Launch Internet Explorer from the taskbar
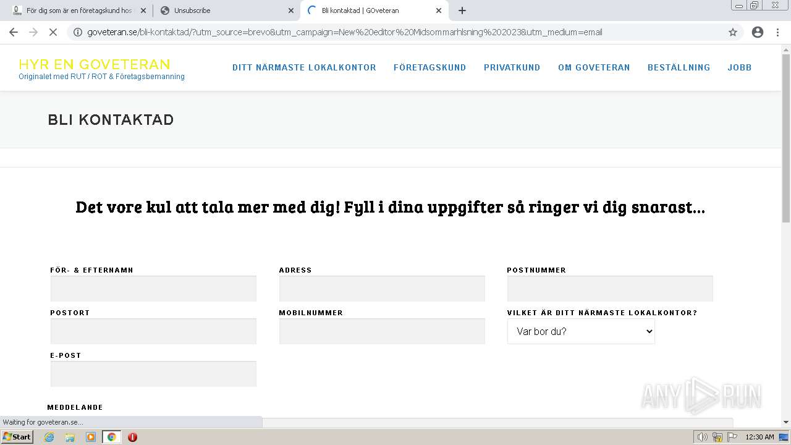791x445 pixels. click(49, 437)
